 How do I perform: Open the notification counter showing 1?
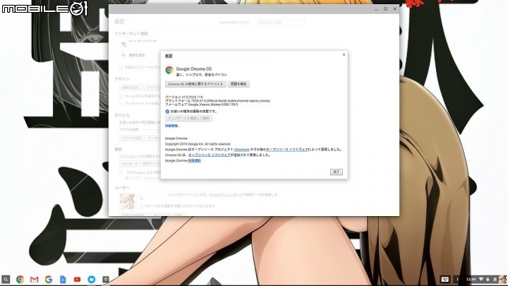[457, 279]
